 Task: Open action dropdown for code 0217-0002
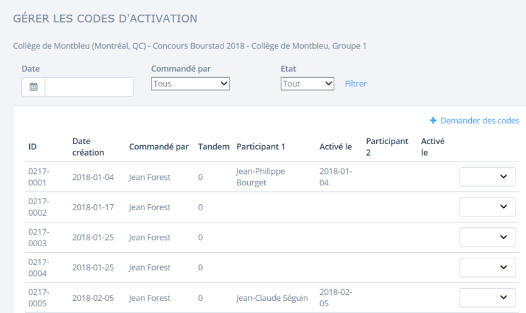pyautogui.click(x=488, y=207)
